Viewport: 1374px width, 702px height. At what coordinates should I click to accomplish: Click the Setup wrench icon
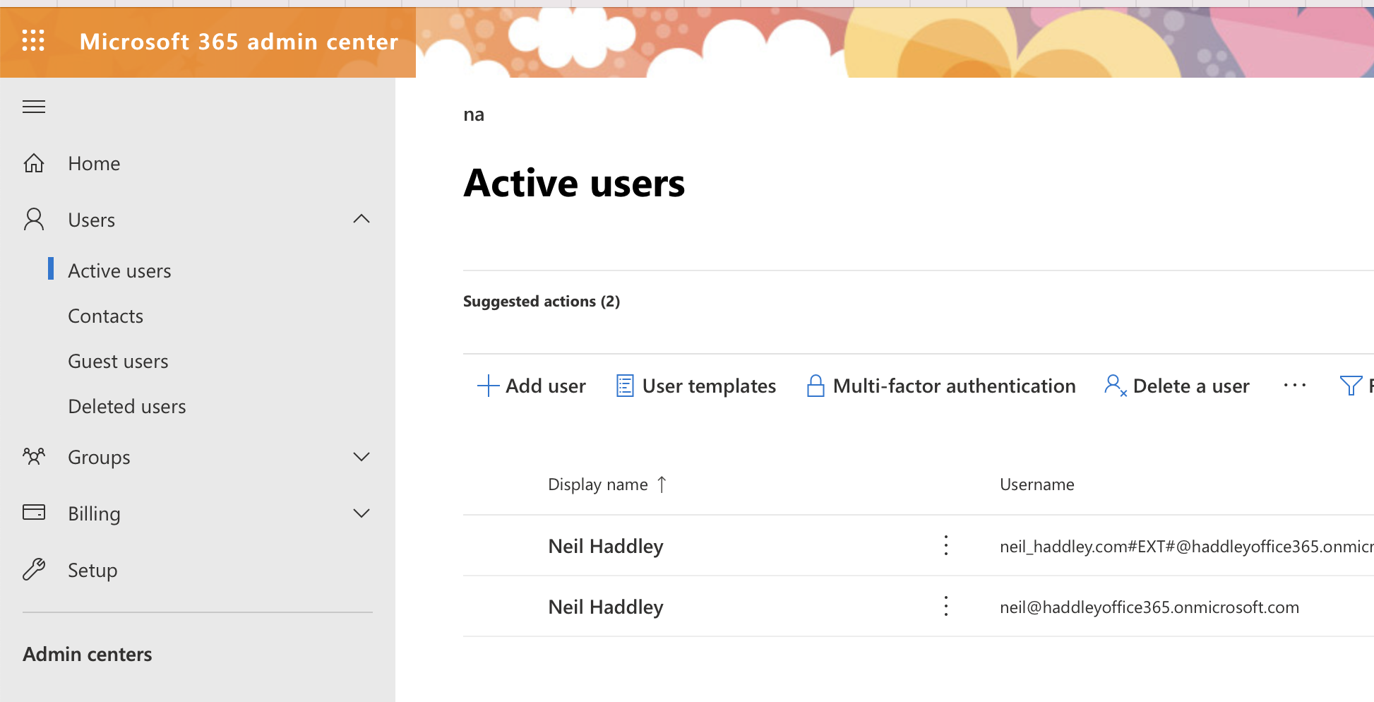click(x=34, y=569)
